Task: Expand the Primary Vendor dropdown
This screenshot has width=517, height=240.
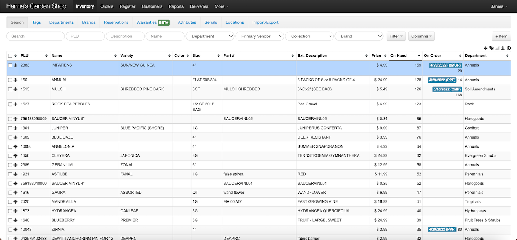Action: click(259, 36)
